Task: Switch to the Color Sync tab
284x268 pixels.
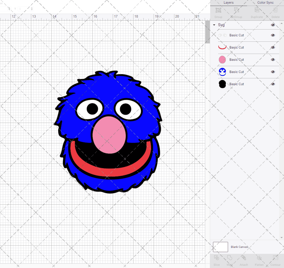Action: [265, 3]
